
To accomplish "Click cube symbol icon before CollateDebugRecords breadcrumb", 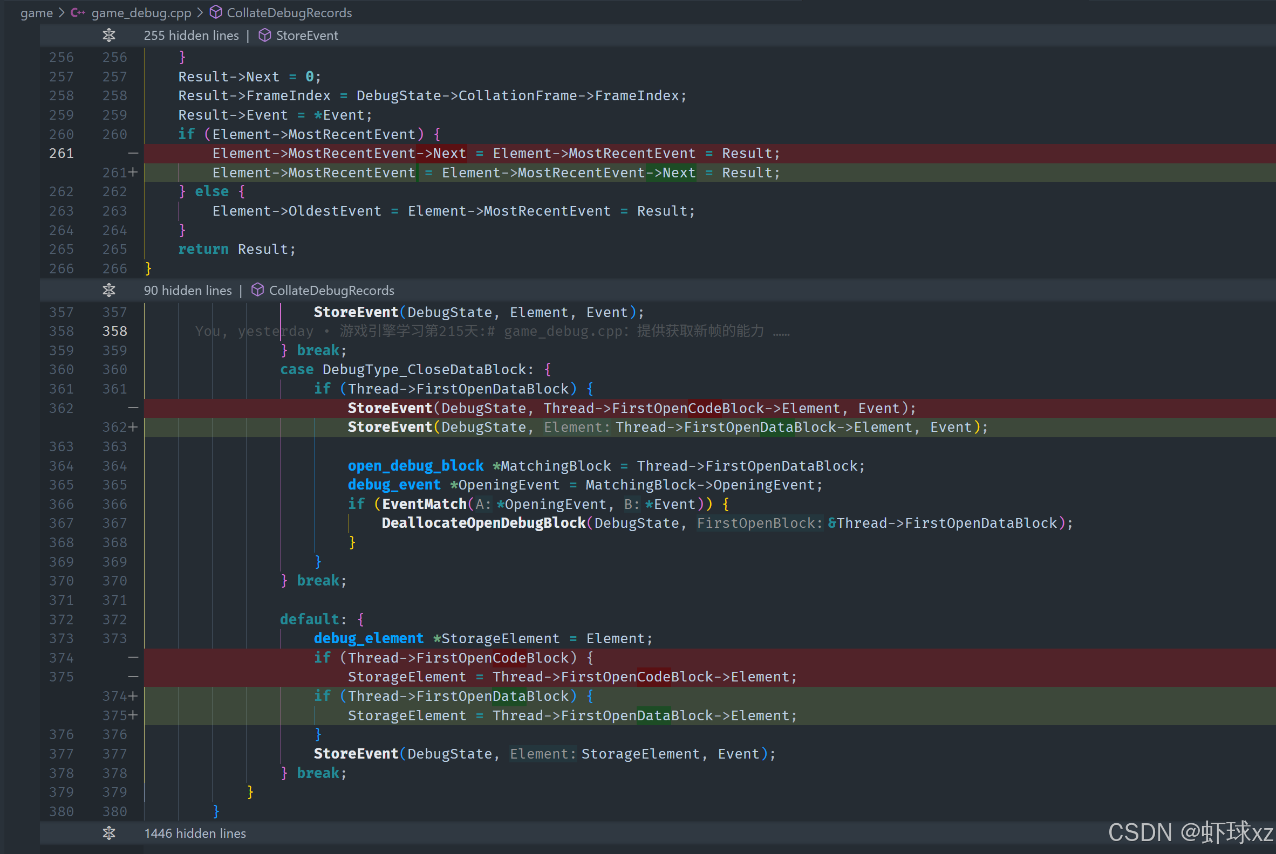I will tap(216, 12).
